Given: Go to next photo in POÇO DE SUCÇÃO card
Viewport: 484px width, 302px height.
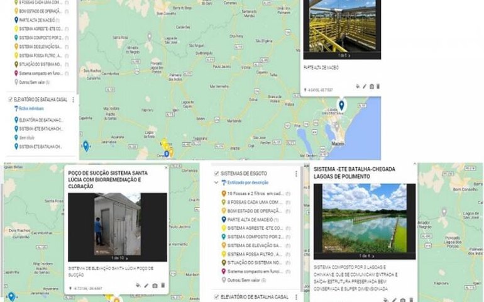Looking at the screenshot, I should [x=126, y=258].
